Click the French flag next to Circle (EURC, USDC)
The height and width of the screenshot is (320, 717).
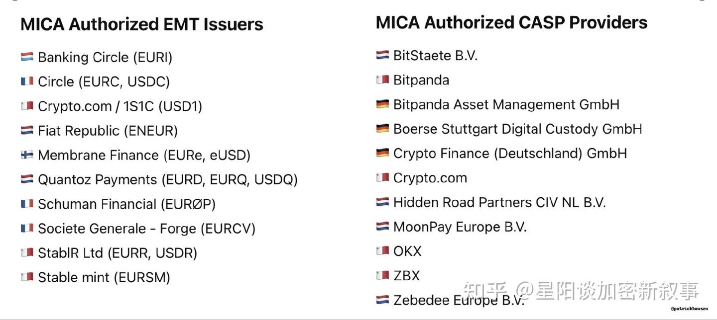pyautogui.click(x=27, y=81)
